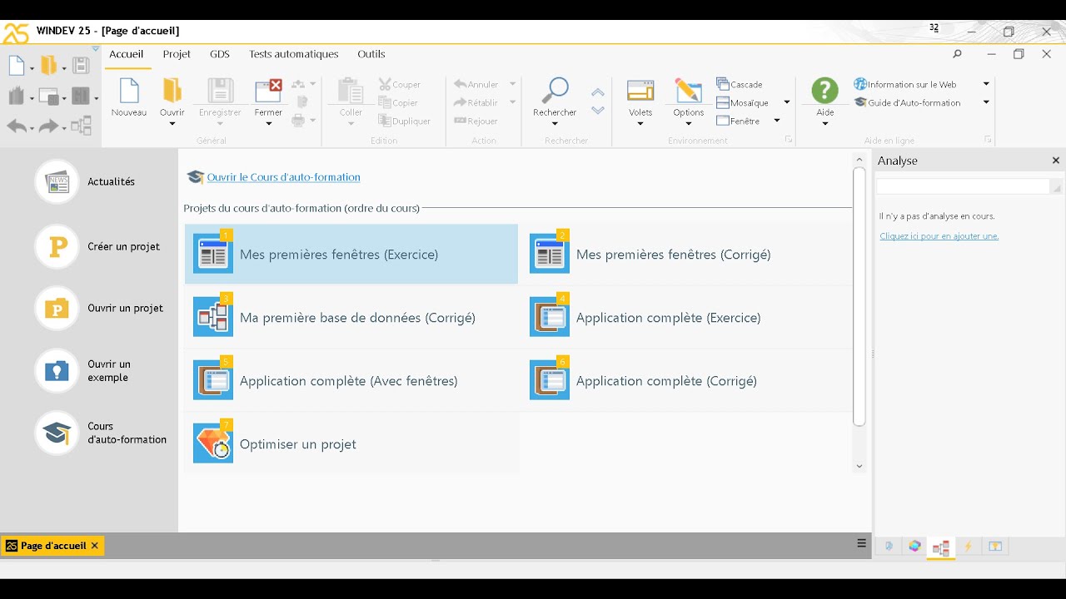Switch to the GDS ribbon tab
This screenshot has height=599, width=1066.
(220, 54)
